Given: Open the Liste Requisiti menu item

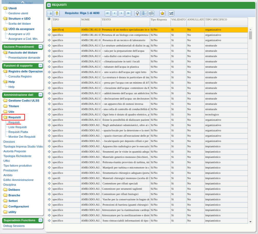Looking at the screenshot, I should click(x=17, y=127).
